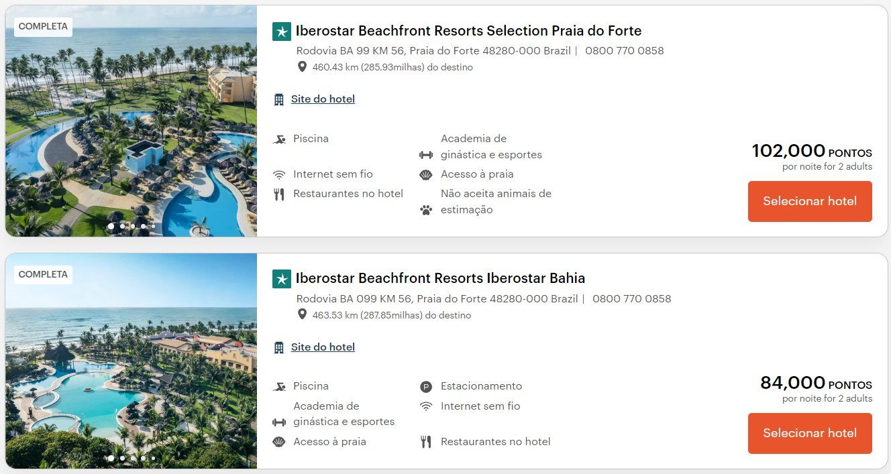Open Site do hotel link for Praia do Forte
Image resolution: width=891 pixels, height=474 pixels.
point(323,99)
